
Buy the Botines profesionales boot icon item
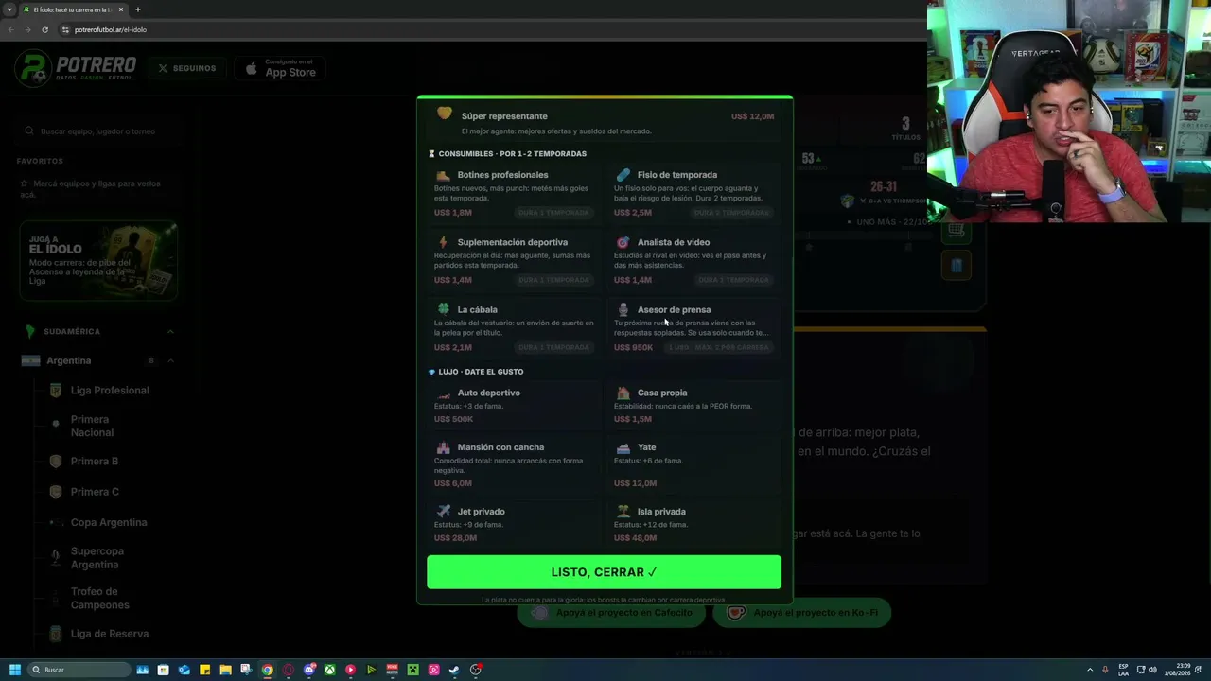(x=443, y=175)
